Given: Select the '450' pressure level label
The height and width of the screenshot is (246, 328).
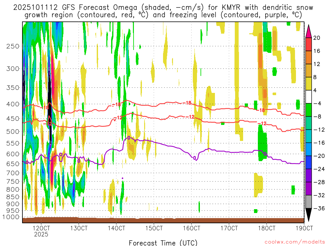Looking at the screenshot, I should pyautogui.click(x=13, y=119).
